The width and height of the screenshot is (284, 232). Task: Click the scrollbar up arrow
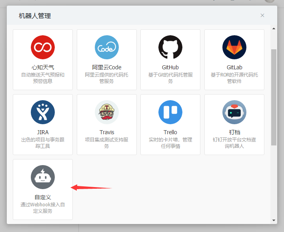coord(274,28)
